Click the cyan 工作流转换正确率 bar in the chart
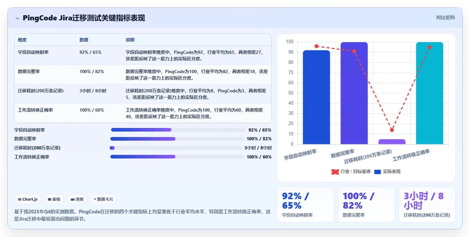This screenshot has width=470, height=237. [430, 93]
